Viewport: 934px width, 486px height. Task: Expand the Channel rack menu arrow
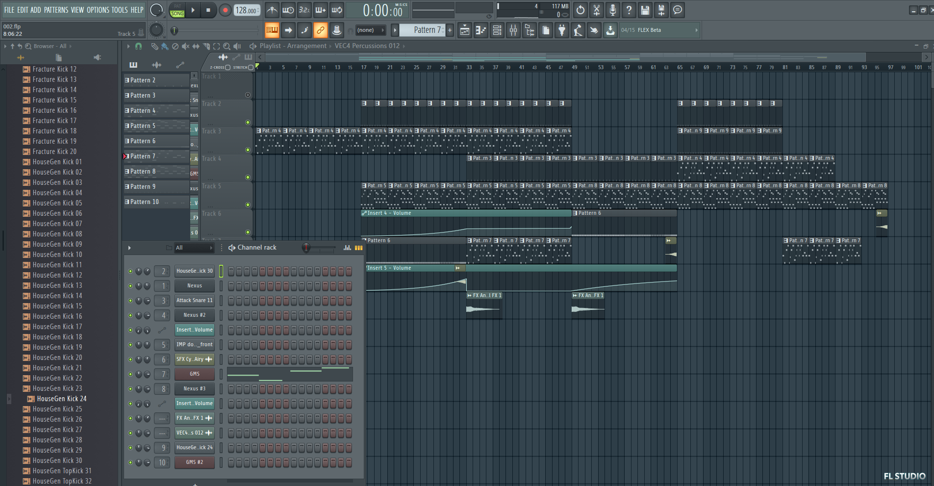129,248
